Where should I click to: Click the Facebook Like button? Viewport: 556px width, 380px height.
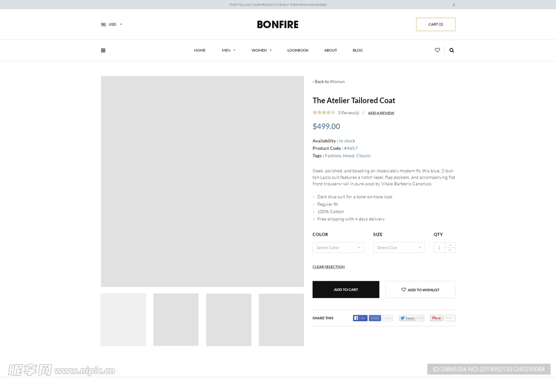pyautogui.click(x=360, y=318)
